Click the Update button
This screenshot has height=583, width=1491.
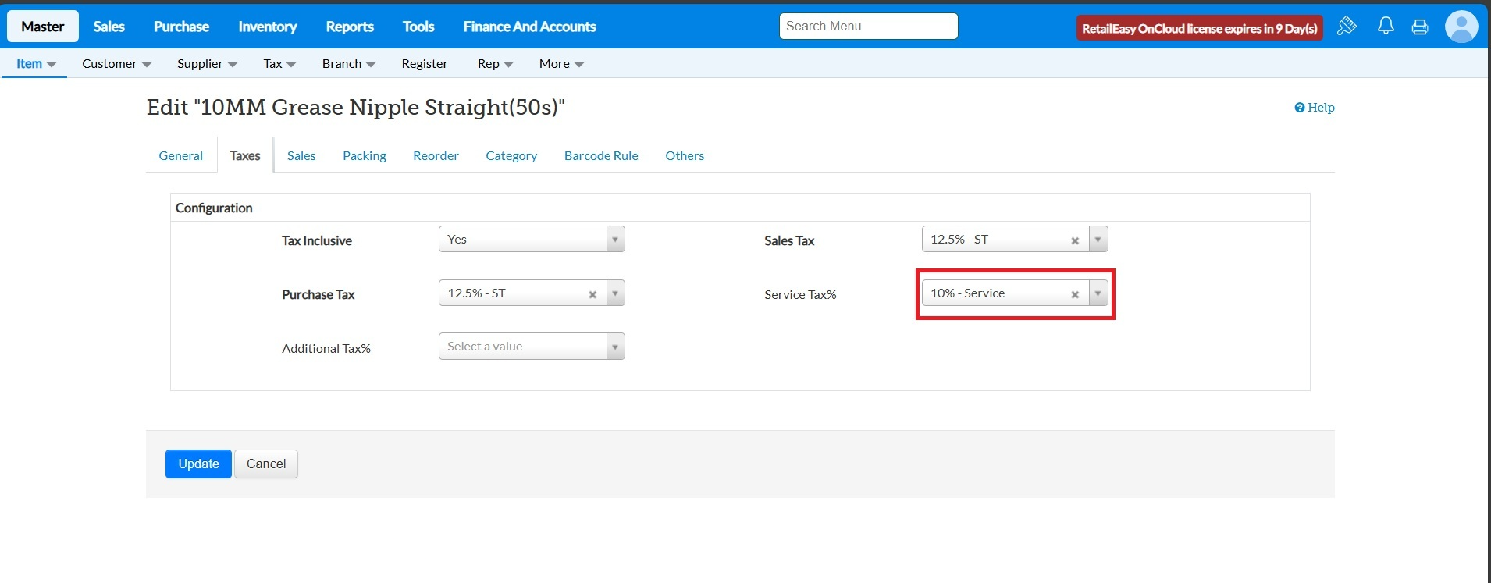198,464
